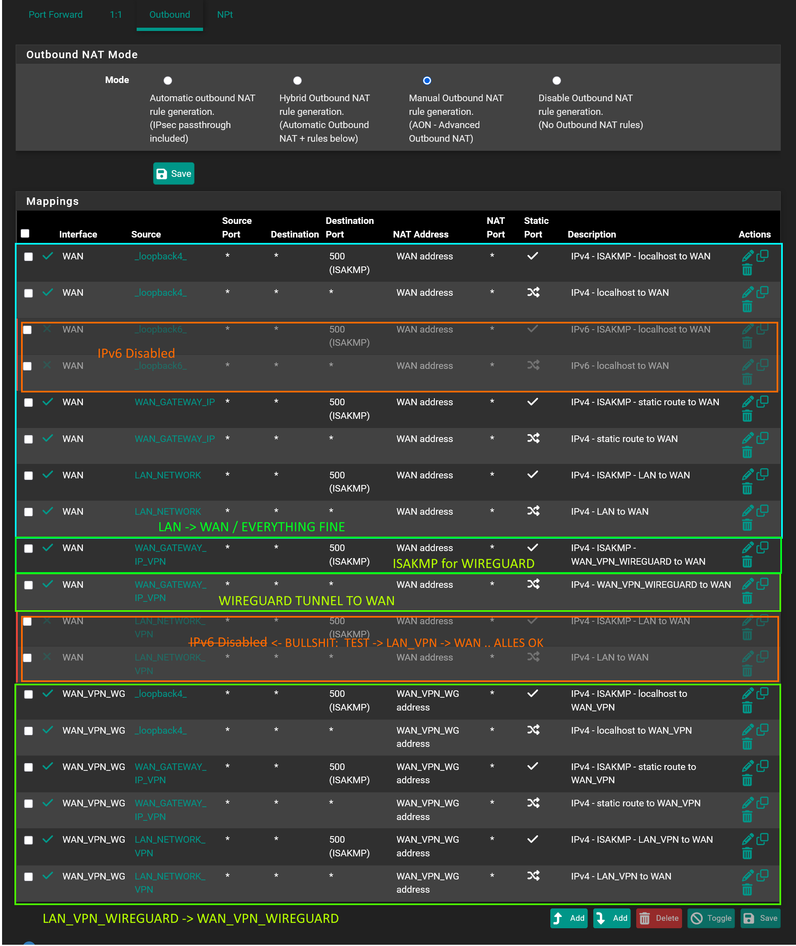Open LAN_NETWORK_VPN alias in 'IPv4 - LAN_VPN to WAN' row
796x946 pixels.
click(x=170, y=883)
